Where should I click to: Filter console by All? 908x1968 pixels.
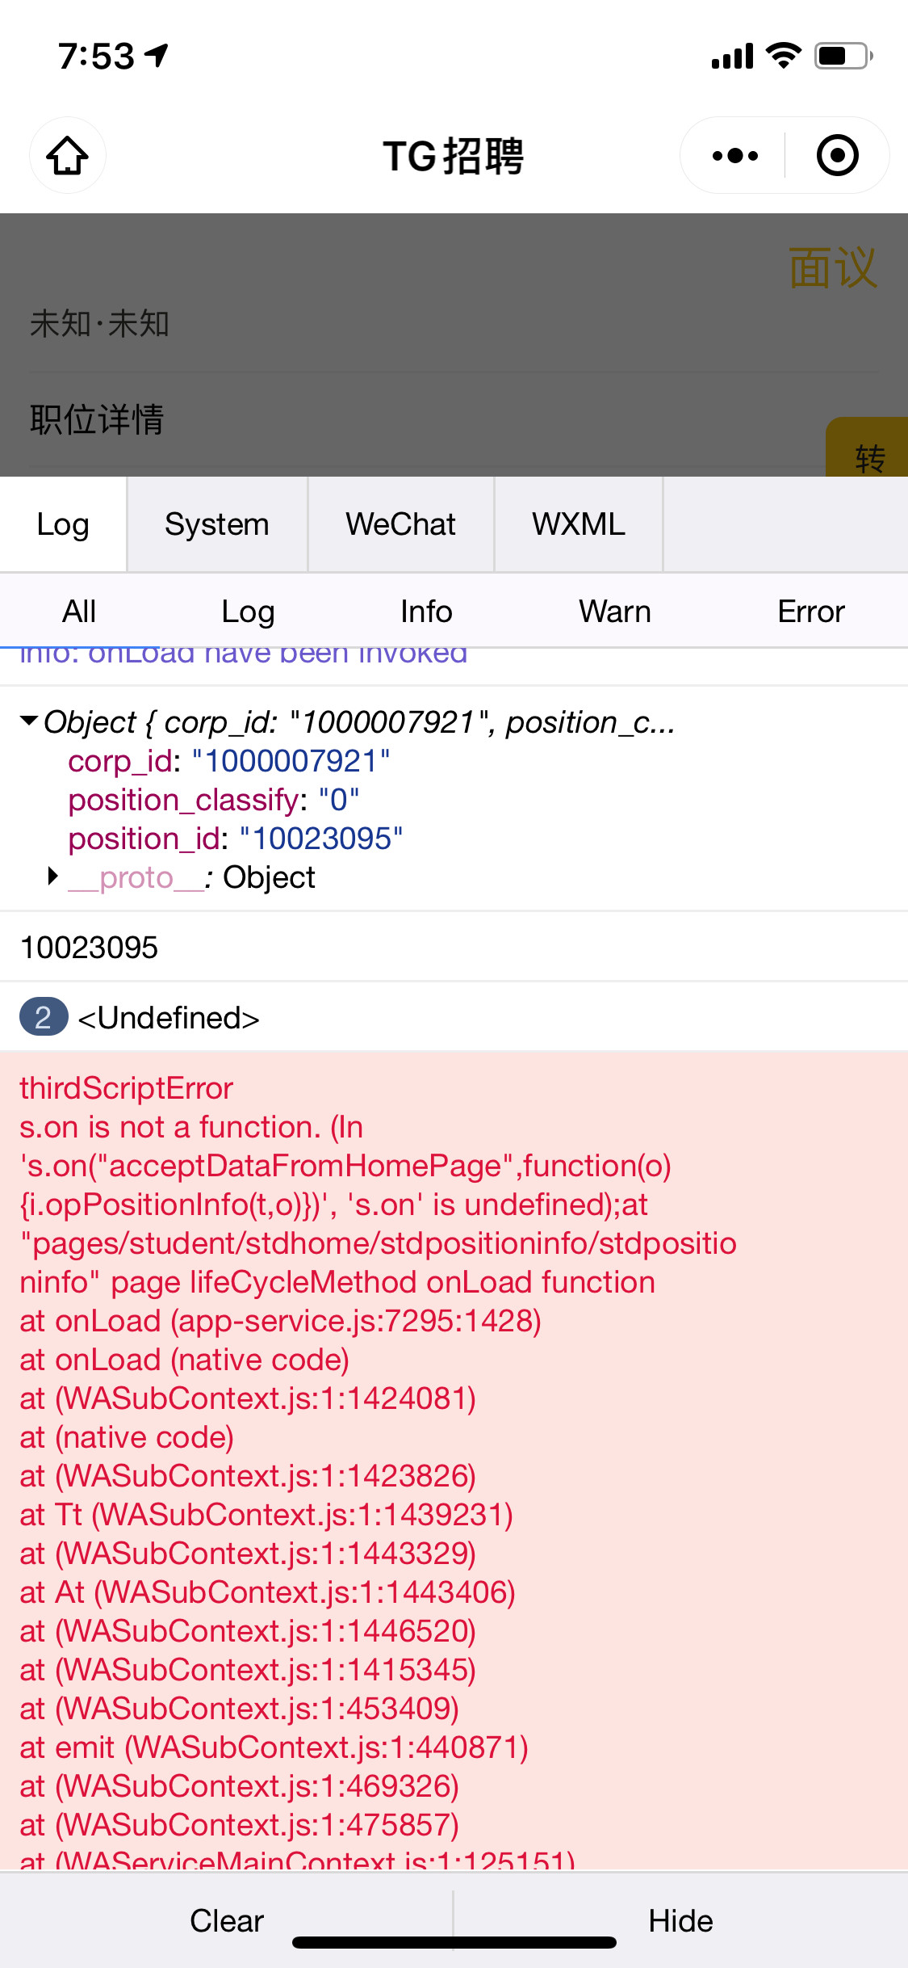pyautogui.click(x=79, y=612)
